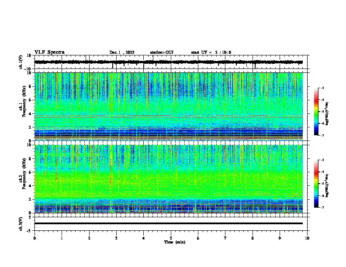Click inside the ch.2 spectrogram panel
The height and width of the screenshot is (267, 346).
coord(168,179)
